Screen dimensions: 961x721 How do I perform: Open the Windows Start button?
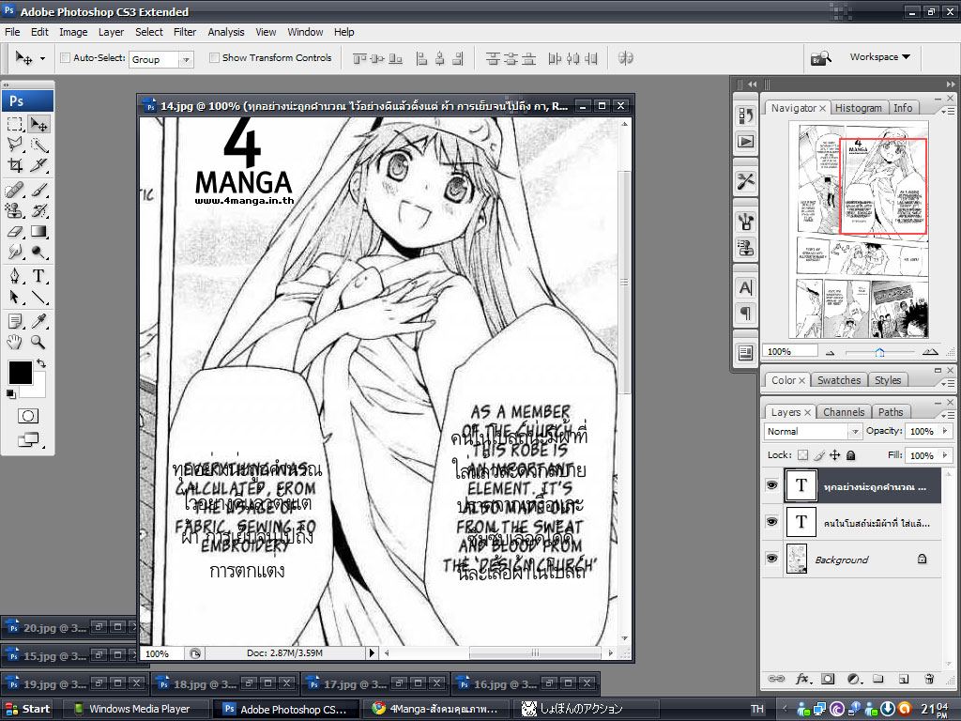27,709
